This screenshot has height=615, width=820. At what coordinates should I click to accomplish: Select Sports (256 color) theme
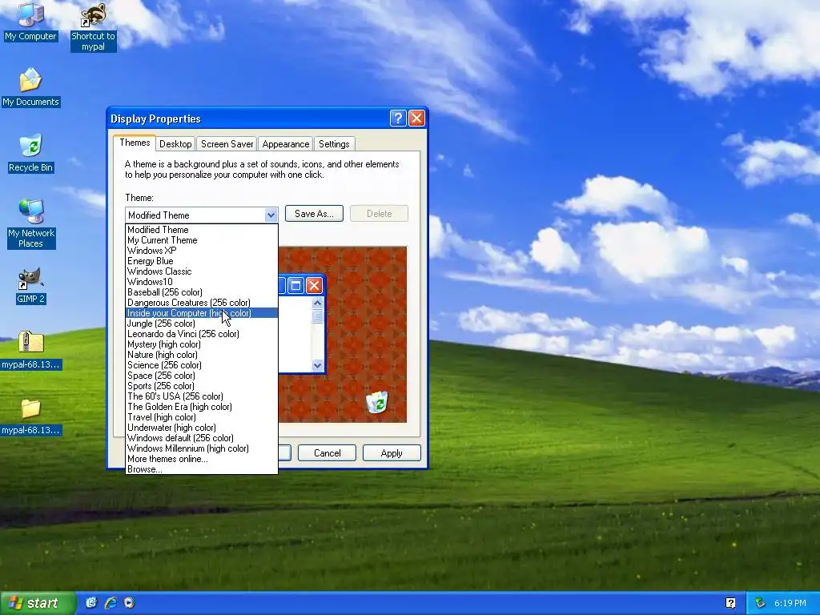[201, 386]
